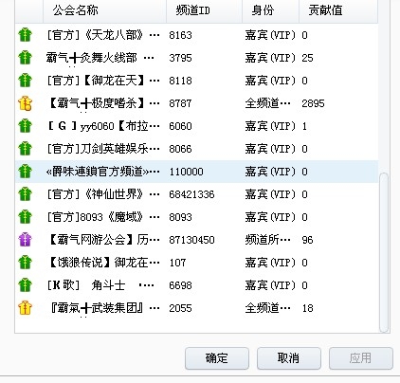Click yellow shirt icon beside 霸氣十武装集团
The height and width of the screenshot is (383, 400).
[x=25, y=308]
